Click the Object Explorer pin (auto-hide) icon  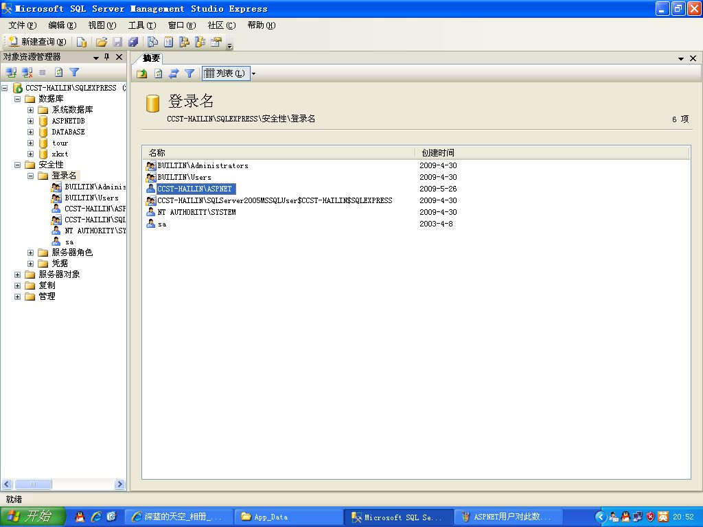106,57
